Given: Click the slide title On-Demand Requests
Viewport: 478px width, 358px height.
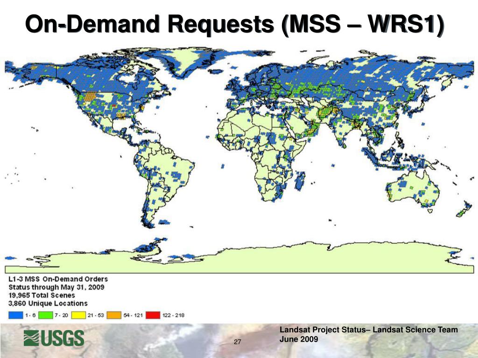Looking at the screenshot, I should coord(234,24).
